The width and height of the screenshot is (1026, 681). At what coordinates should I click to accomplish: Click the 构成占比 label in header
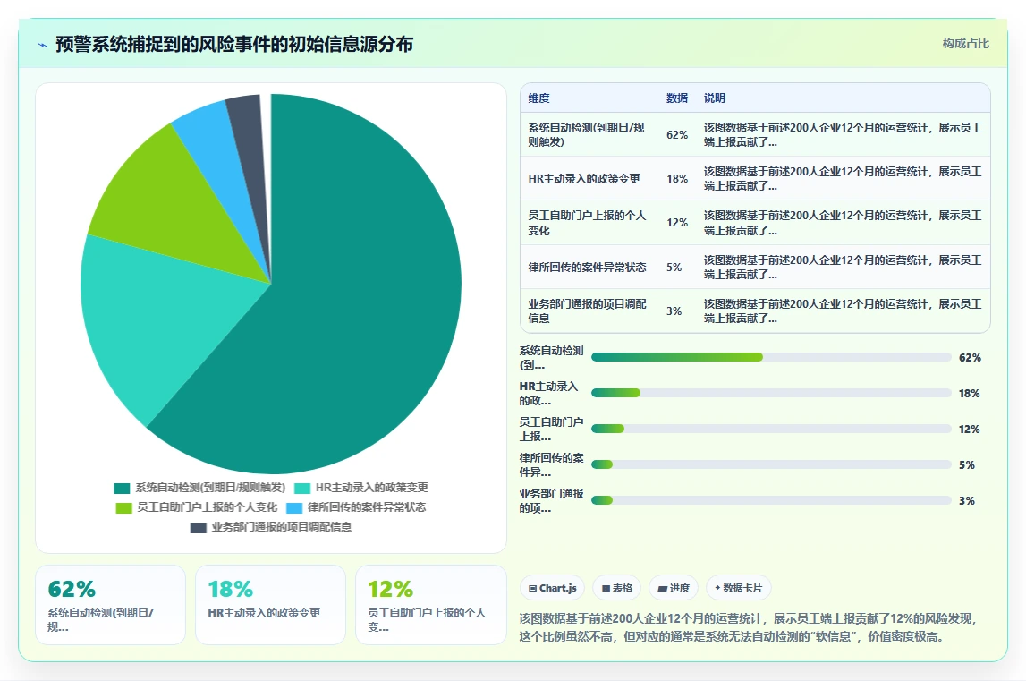[x=965, y=43]
